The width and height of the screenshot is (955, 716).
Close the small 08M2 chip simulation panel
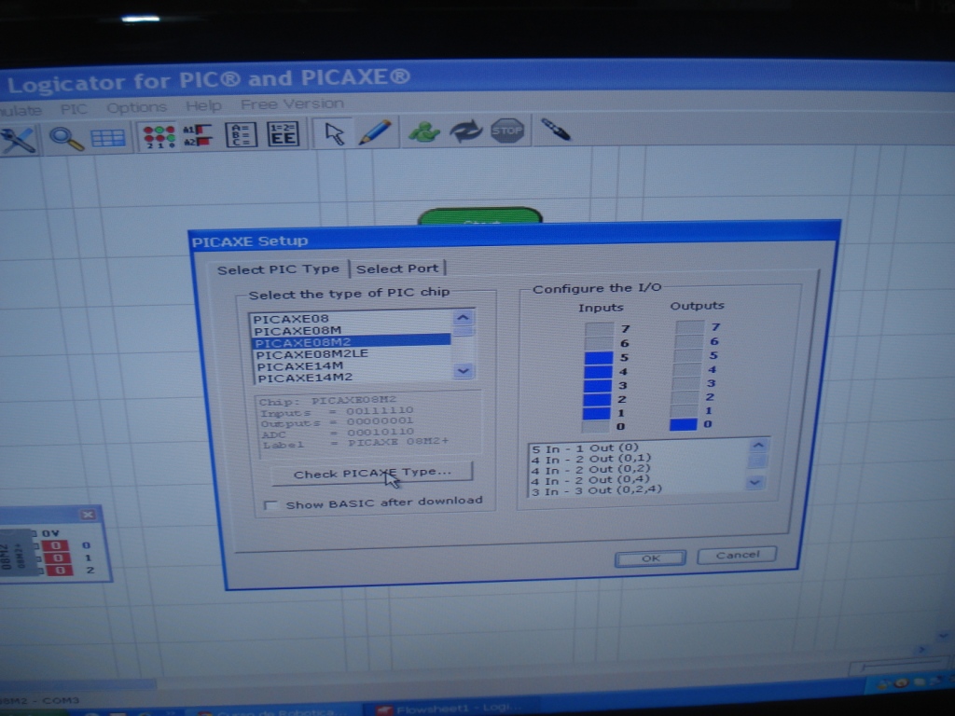[x=88, y=515]
